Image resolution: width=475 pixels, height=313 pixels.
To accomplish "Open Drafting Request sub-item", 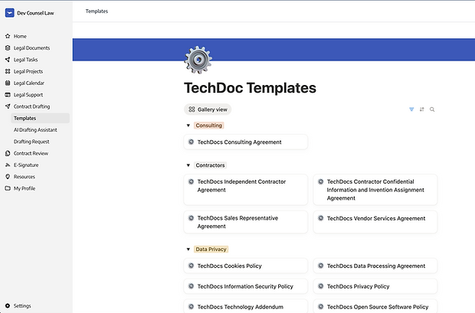I will pyautogui.click(x=31, y=142).
